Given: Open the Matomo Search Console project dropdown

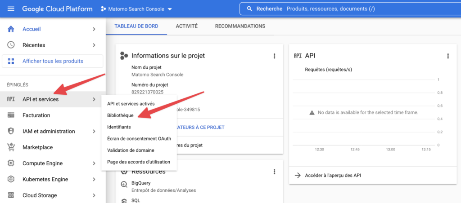Looking at the screenshot, I should tap(137, 9).
